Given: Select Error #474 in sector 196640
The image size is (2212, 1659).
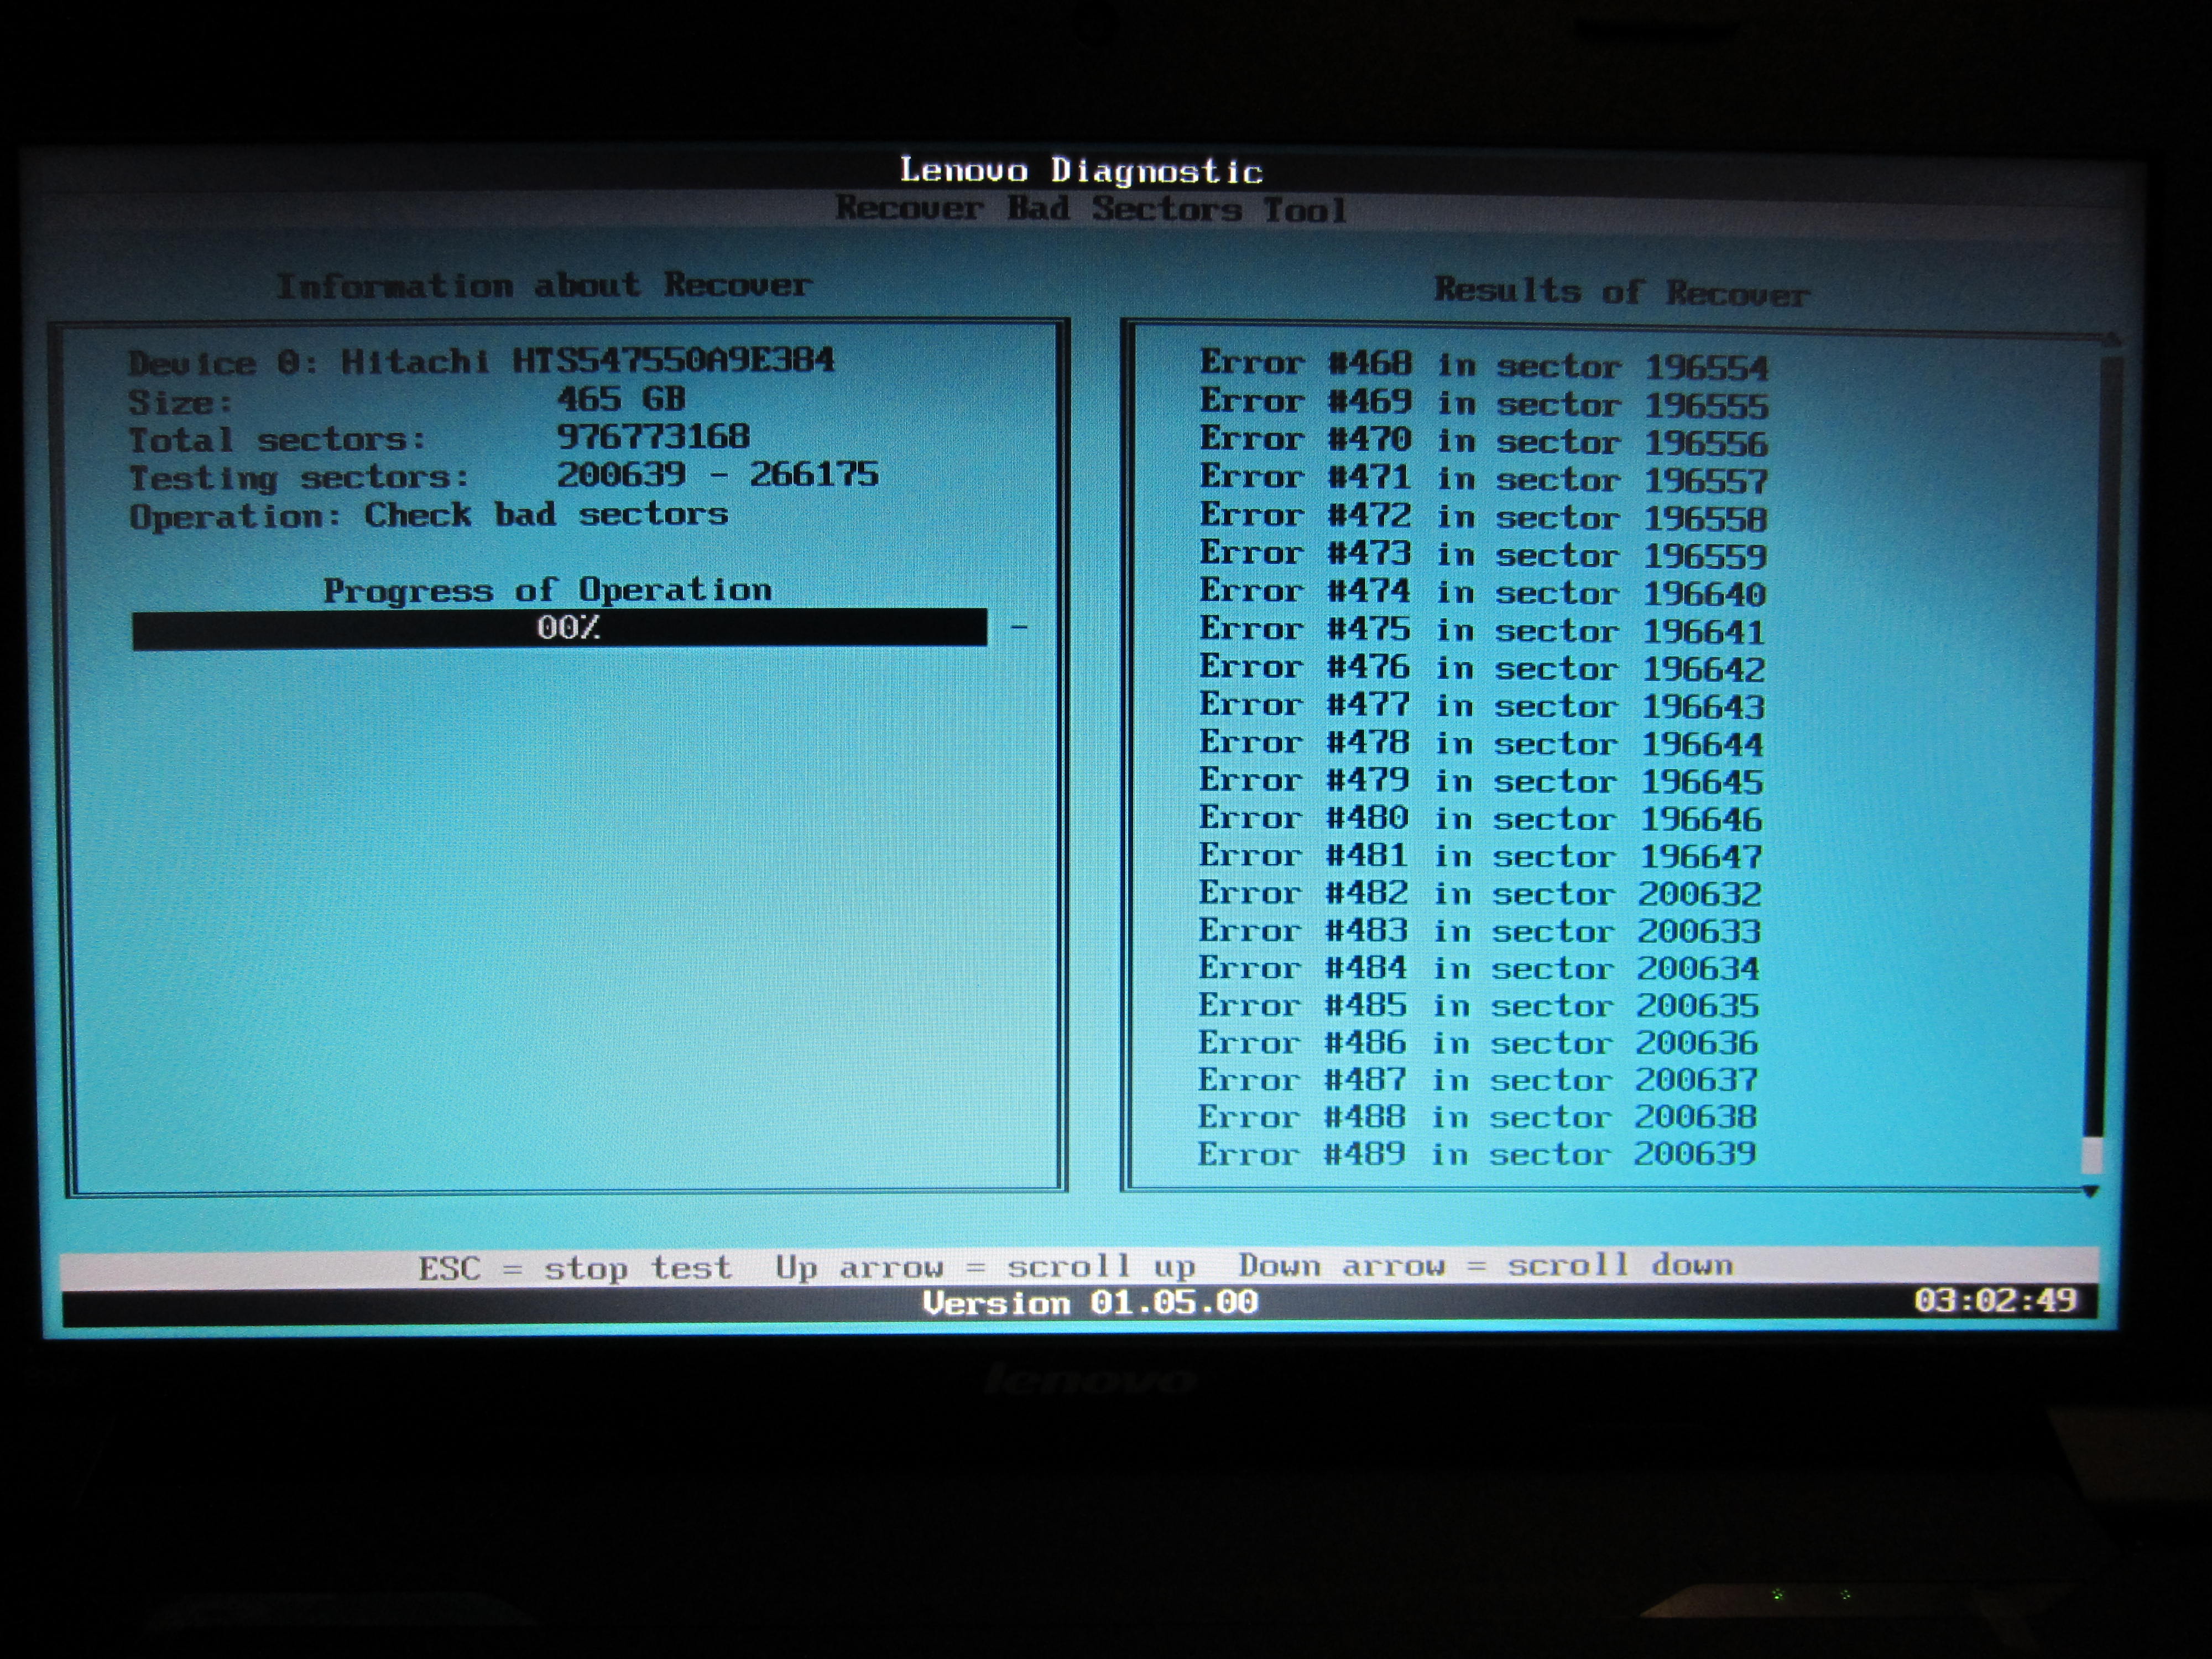Looking at the screenshot, I should click(1482, 592).
